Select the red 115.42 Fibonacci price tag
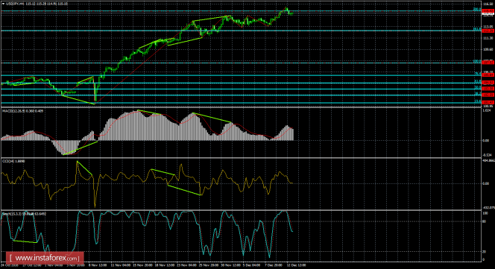Screen dimensions: 495x269 coord(488,11)
